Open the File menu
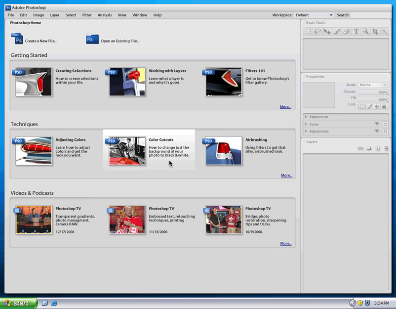Image resolution: width=396 pixels, height=309 pixels. [x=11, y=15]
